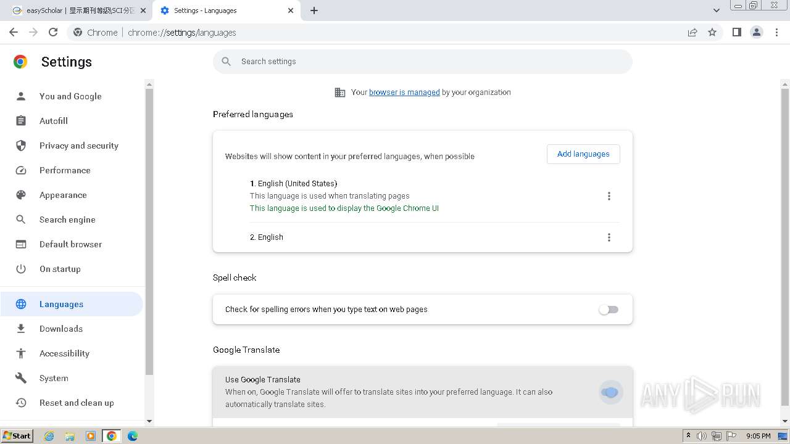Open the media player taskbar icon
The width and height of the screenshot is (790, 444).
coord(91,436)
